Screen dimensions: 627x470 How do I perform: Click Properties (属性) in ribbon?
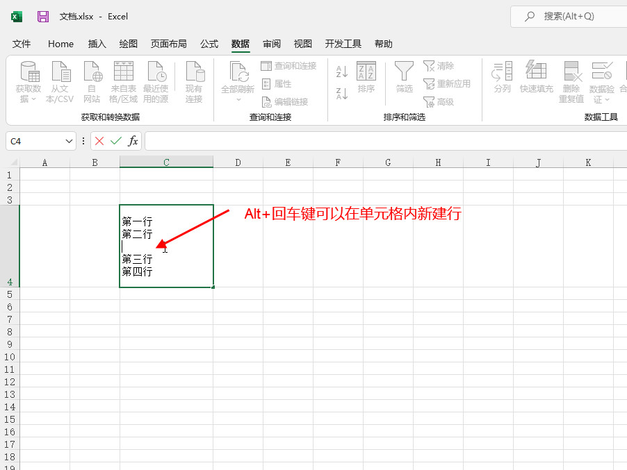277,84
